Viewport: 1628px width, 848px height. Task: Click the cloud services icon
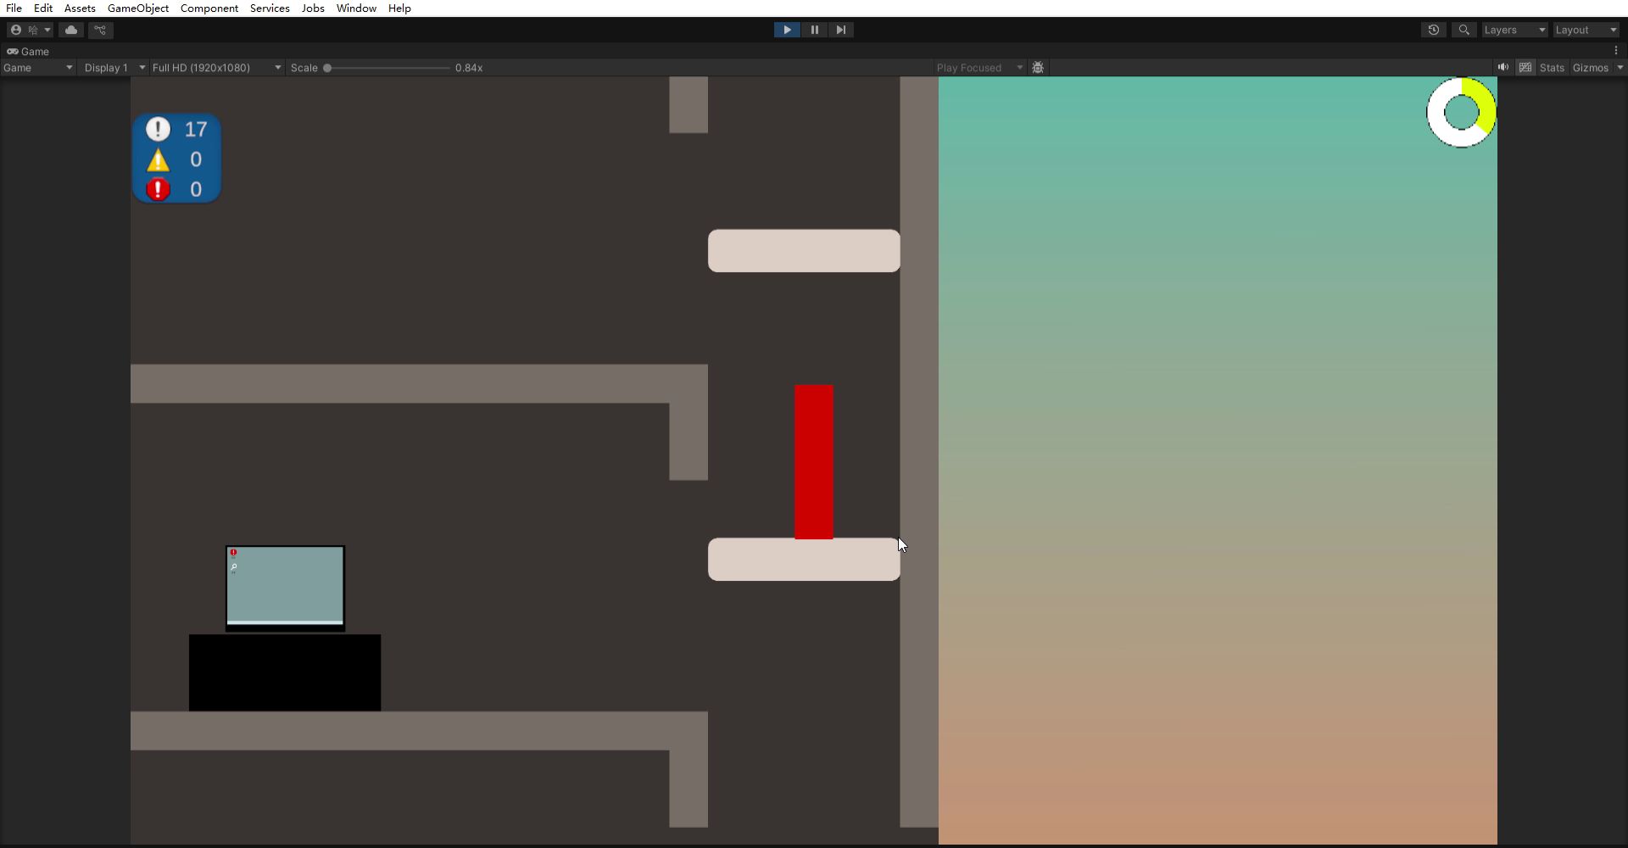pyautogui.click(x=71, y=30)
